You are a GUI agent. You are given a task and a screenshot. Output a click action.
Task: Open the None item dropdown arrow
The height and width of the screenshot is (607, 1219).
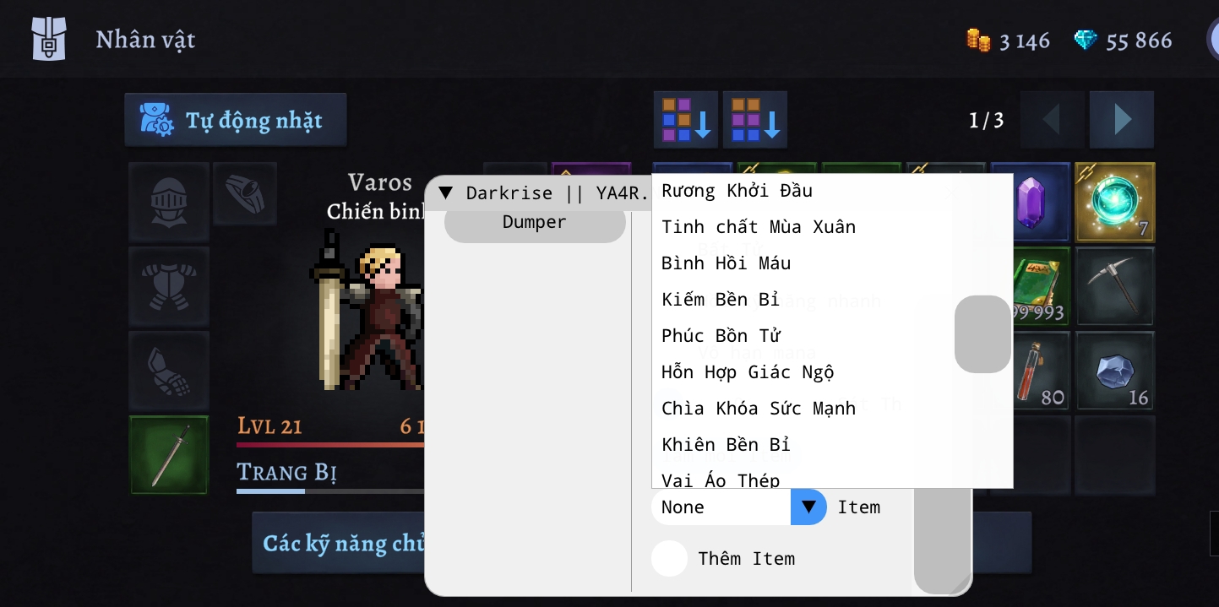point(808,507)
